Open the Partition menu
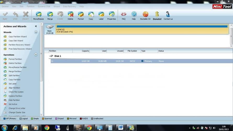 [x=30, y=7]
